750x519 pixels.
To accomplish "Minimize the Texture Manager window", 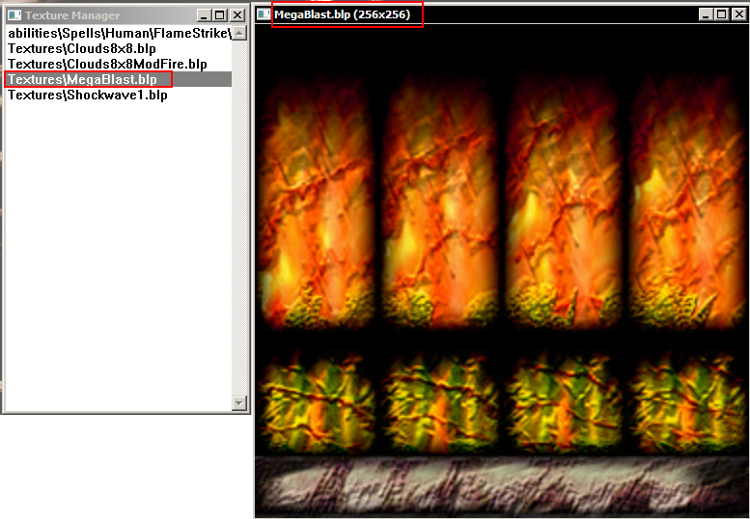I will coord(205,15).
